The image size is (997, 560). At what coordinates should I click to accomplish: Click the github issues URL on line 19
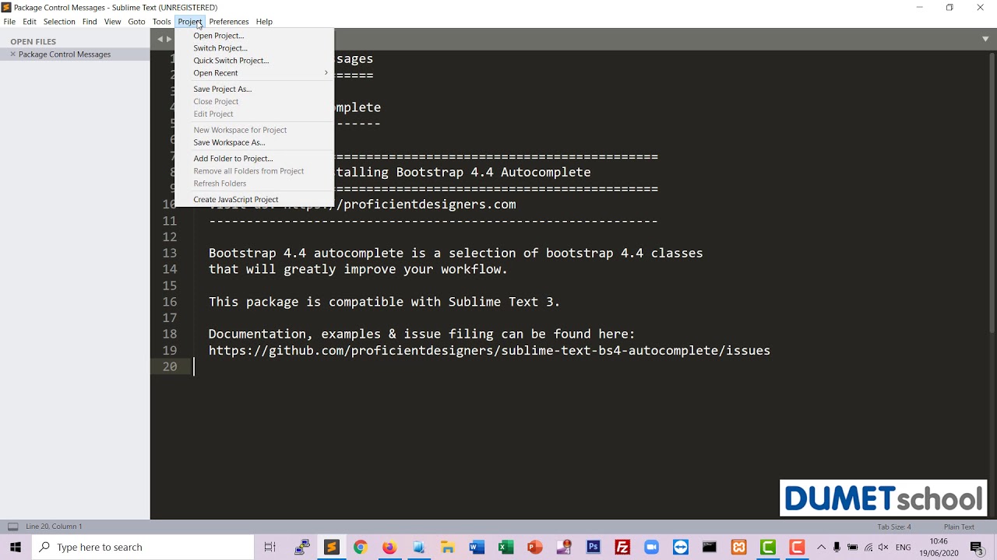coord(489,351)
